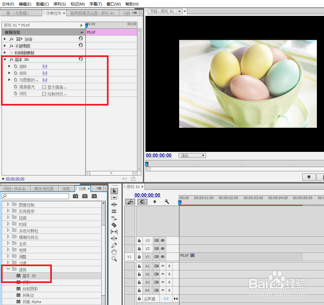Click the Program monitor timecode 00:00:00:00
This screenshot has height=305, width=324.
point(159,155)
